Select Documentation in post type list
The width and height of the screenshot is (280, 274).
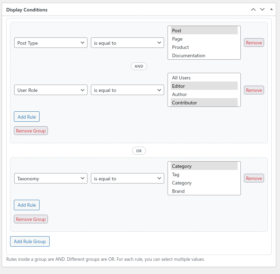point(204,55)
